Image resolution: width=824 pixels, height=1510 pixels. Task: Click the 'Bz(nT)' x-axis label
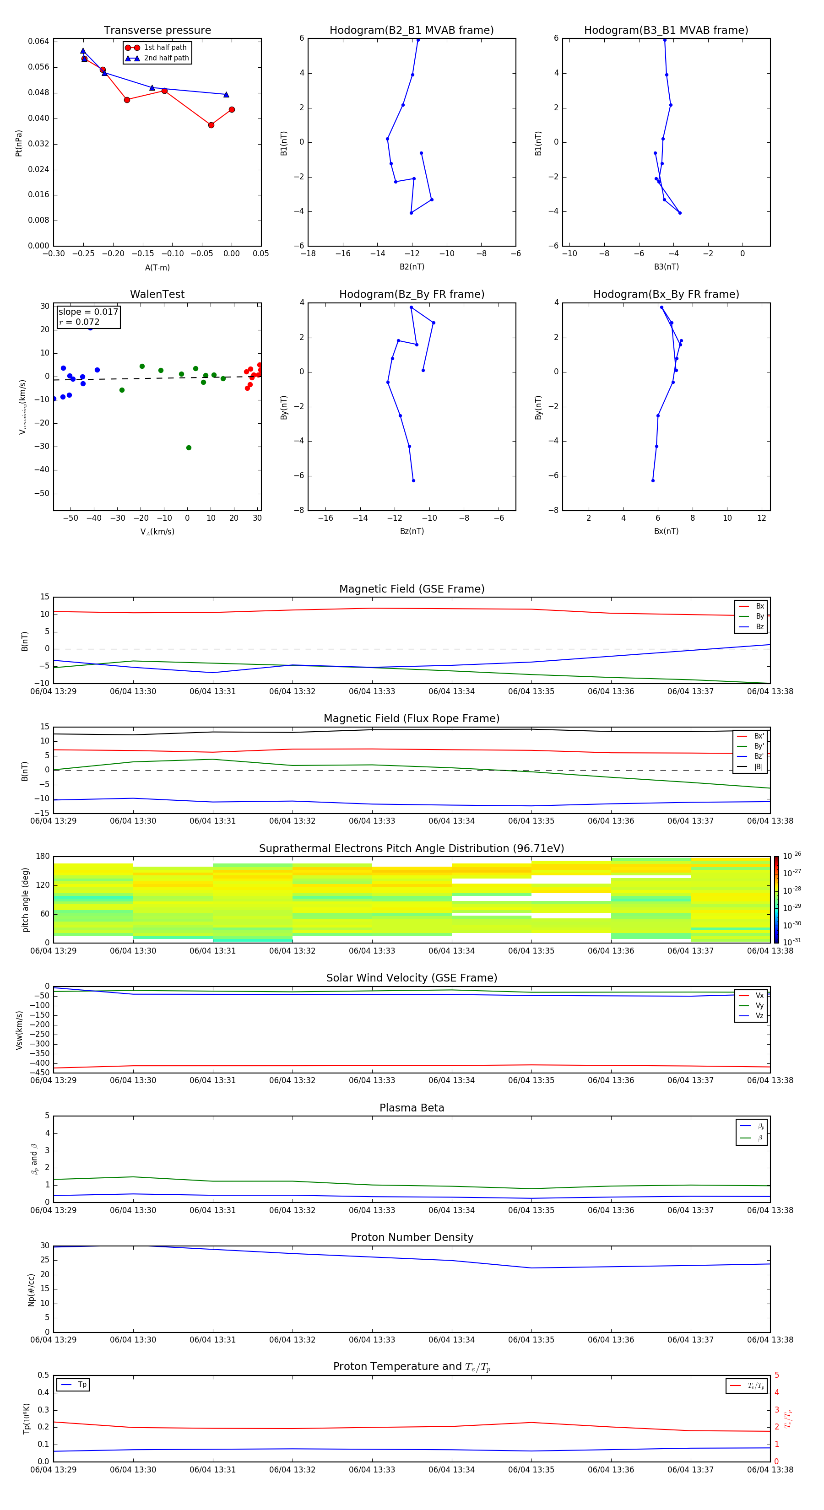(x=412, y=531)
